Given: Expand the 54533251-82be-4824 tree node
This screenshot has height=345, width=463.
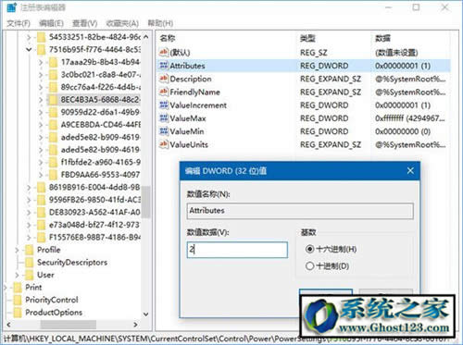Looking at the screenshot, I should [29, 37].
